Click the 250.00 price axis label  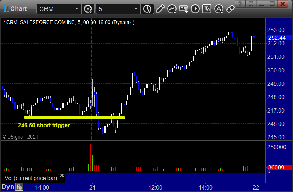(x=276, y=70)
